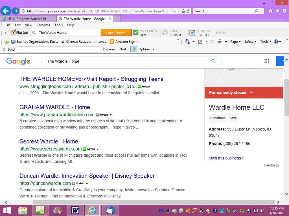The image size is (289, 216).
Task: Click the Norton This Page Is Safe checkmark
Action: (136, 33)
